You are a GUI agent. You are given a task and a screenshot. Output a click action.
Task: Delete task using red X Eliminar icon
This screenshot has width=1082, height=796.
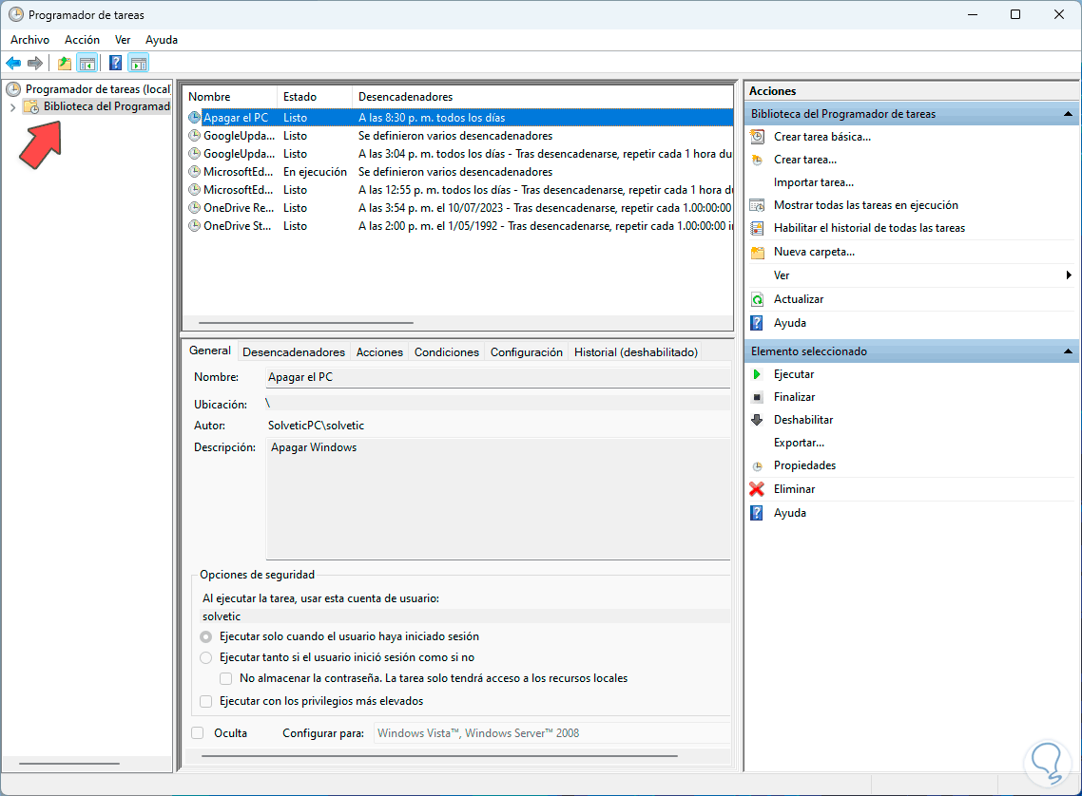(x=757, y=489)
